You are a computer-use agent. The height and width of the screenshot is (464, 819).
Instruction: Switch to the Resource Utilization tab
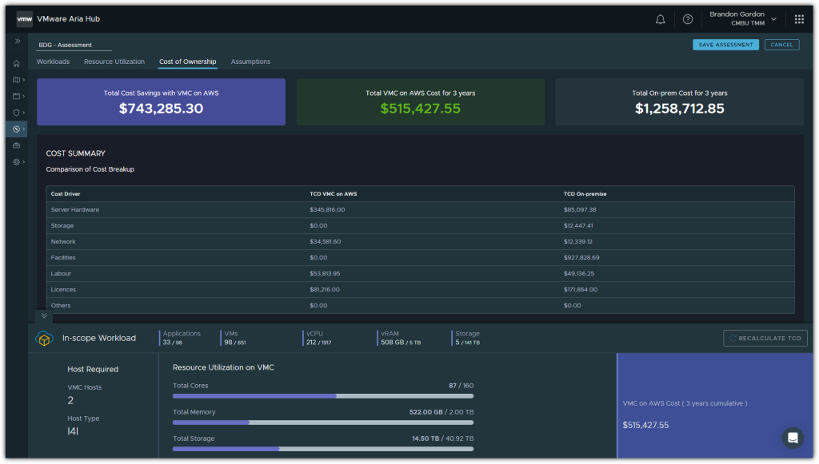[114, 61]
